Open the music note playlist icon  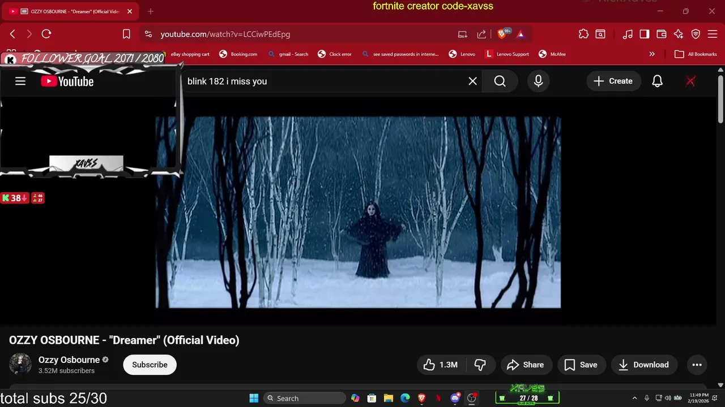(628, 34)
